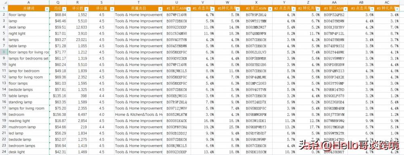404x155 pixels.
Task: Click the 23,021 rating count cell
Action: tap(78, 39)
